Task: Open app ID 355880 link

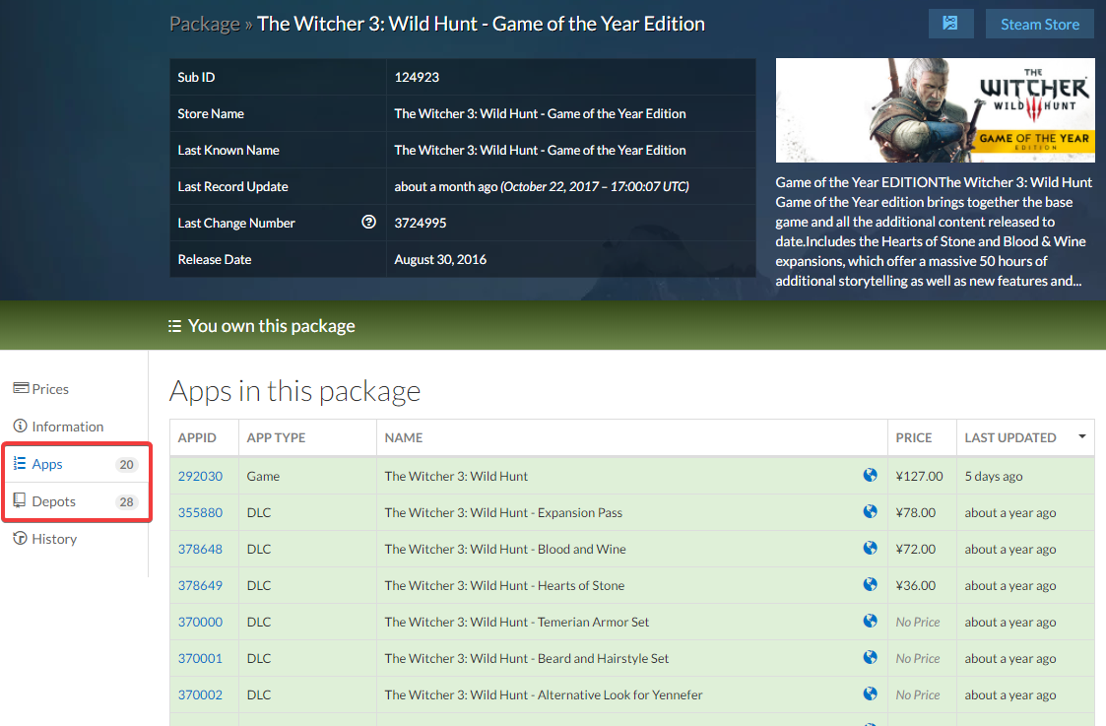Action: (200, 512)
